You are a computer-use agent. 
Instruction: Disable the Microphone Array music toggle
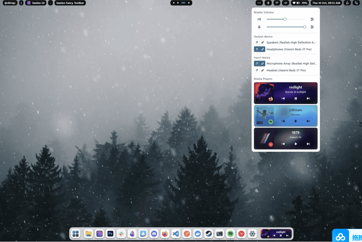coord(257,63)
